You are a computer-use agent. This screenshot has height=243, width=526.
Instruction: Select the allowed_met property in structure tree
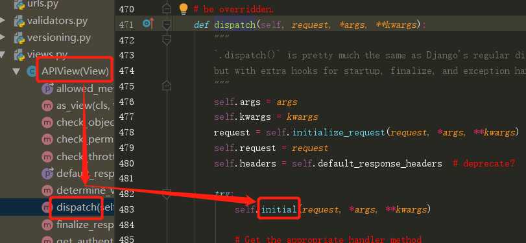(85, 89)
